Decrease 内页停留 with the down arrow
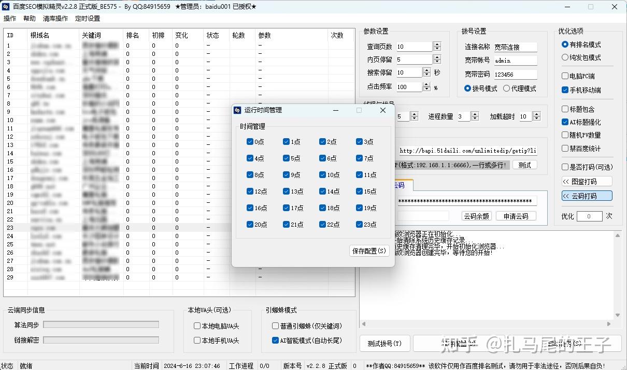Image resolution: width=627 pixels, height=370 pixels. 437,62
